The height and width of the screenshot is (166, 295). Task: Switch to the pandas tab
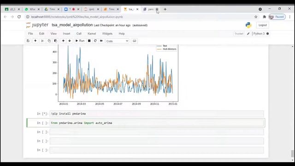coord(151,9)
